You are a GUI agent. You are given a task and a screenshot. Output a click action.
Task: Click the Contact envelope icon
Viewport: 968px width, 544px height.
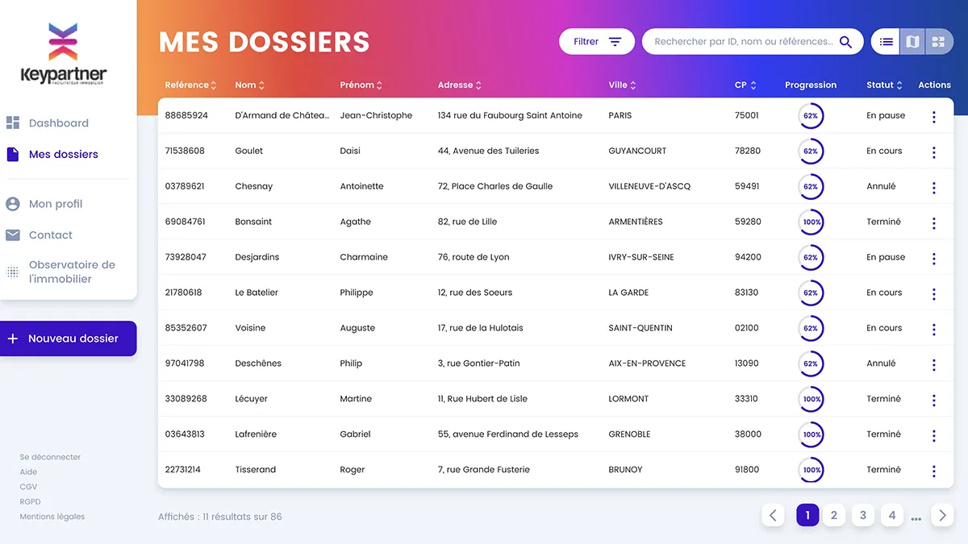click(x=13, y=235)
